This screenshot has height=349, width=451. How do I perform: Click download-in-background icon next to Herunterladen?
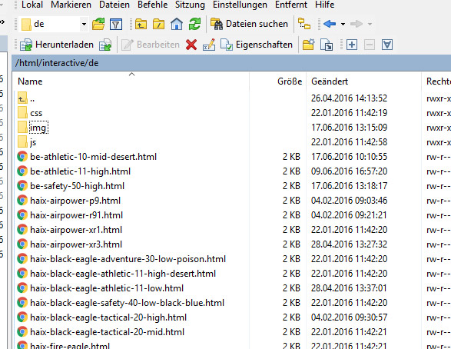(105, 45)
